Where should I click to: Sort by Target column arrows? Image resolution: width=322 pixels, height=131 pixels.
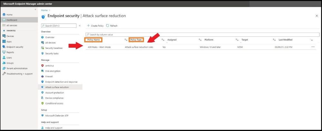tap(274, 40)
